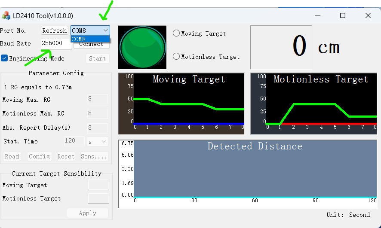381x228 pixels.
Task: Click the Reset button in Parameter Config
Action: pyautogui.click(x=66, y=156)
